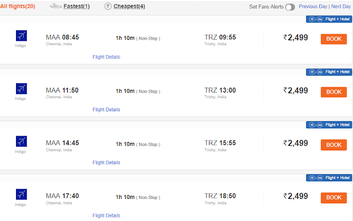
Task: Expand Flight Details for 08:45 departure
Action: [x=106, y=57]
